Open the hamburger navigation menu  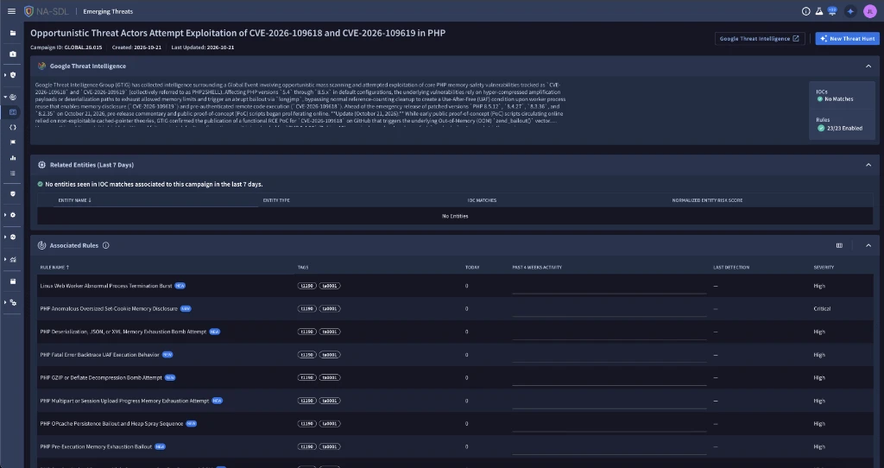11,11
